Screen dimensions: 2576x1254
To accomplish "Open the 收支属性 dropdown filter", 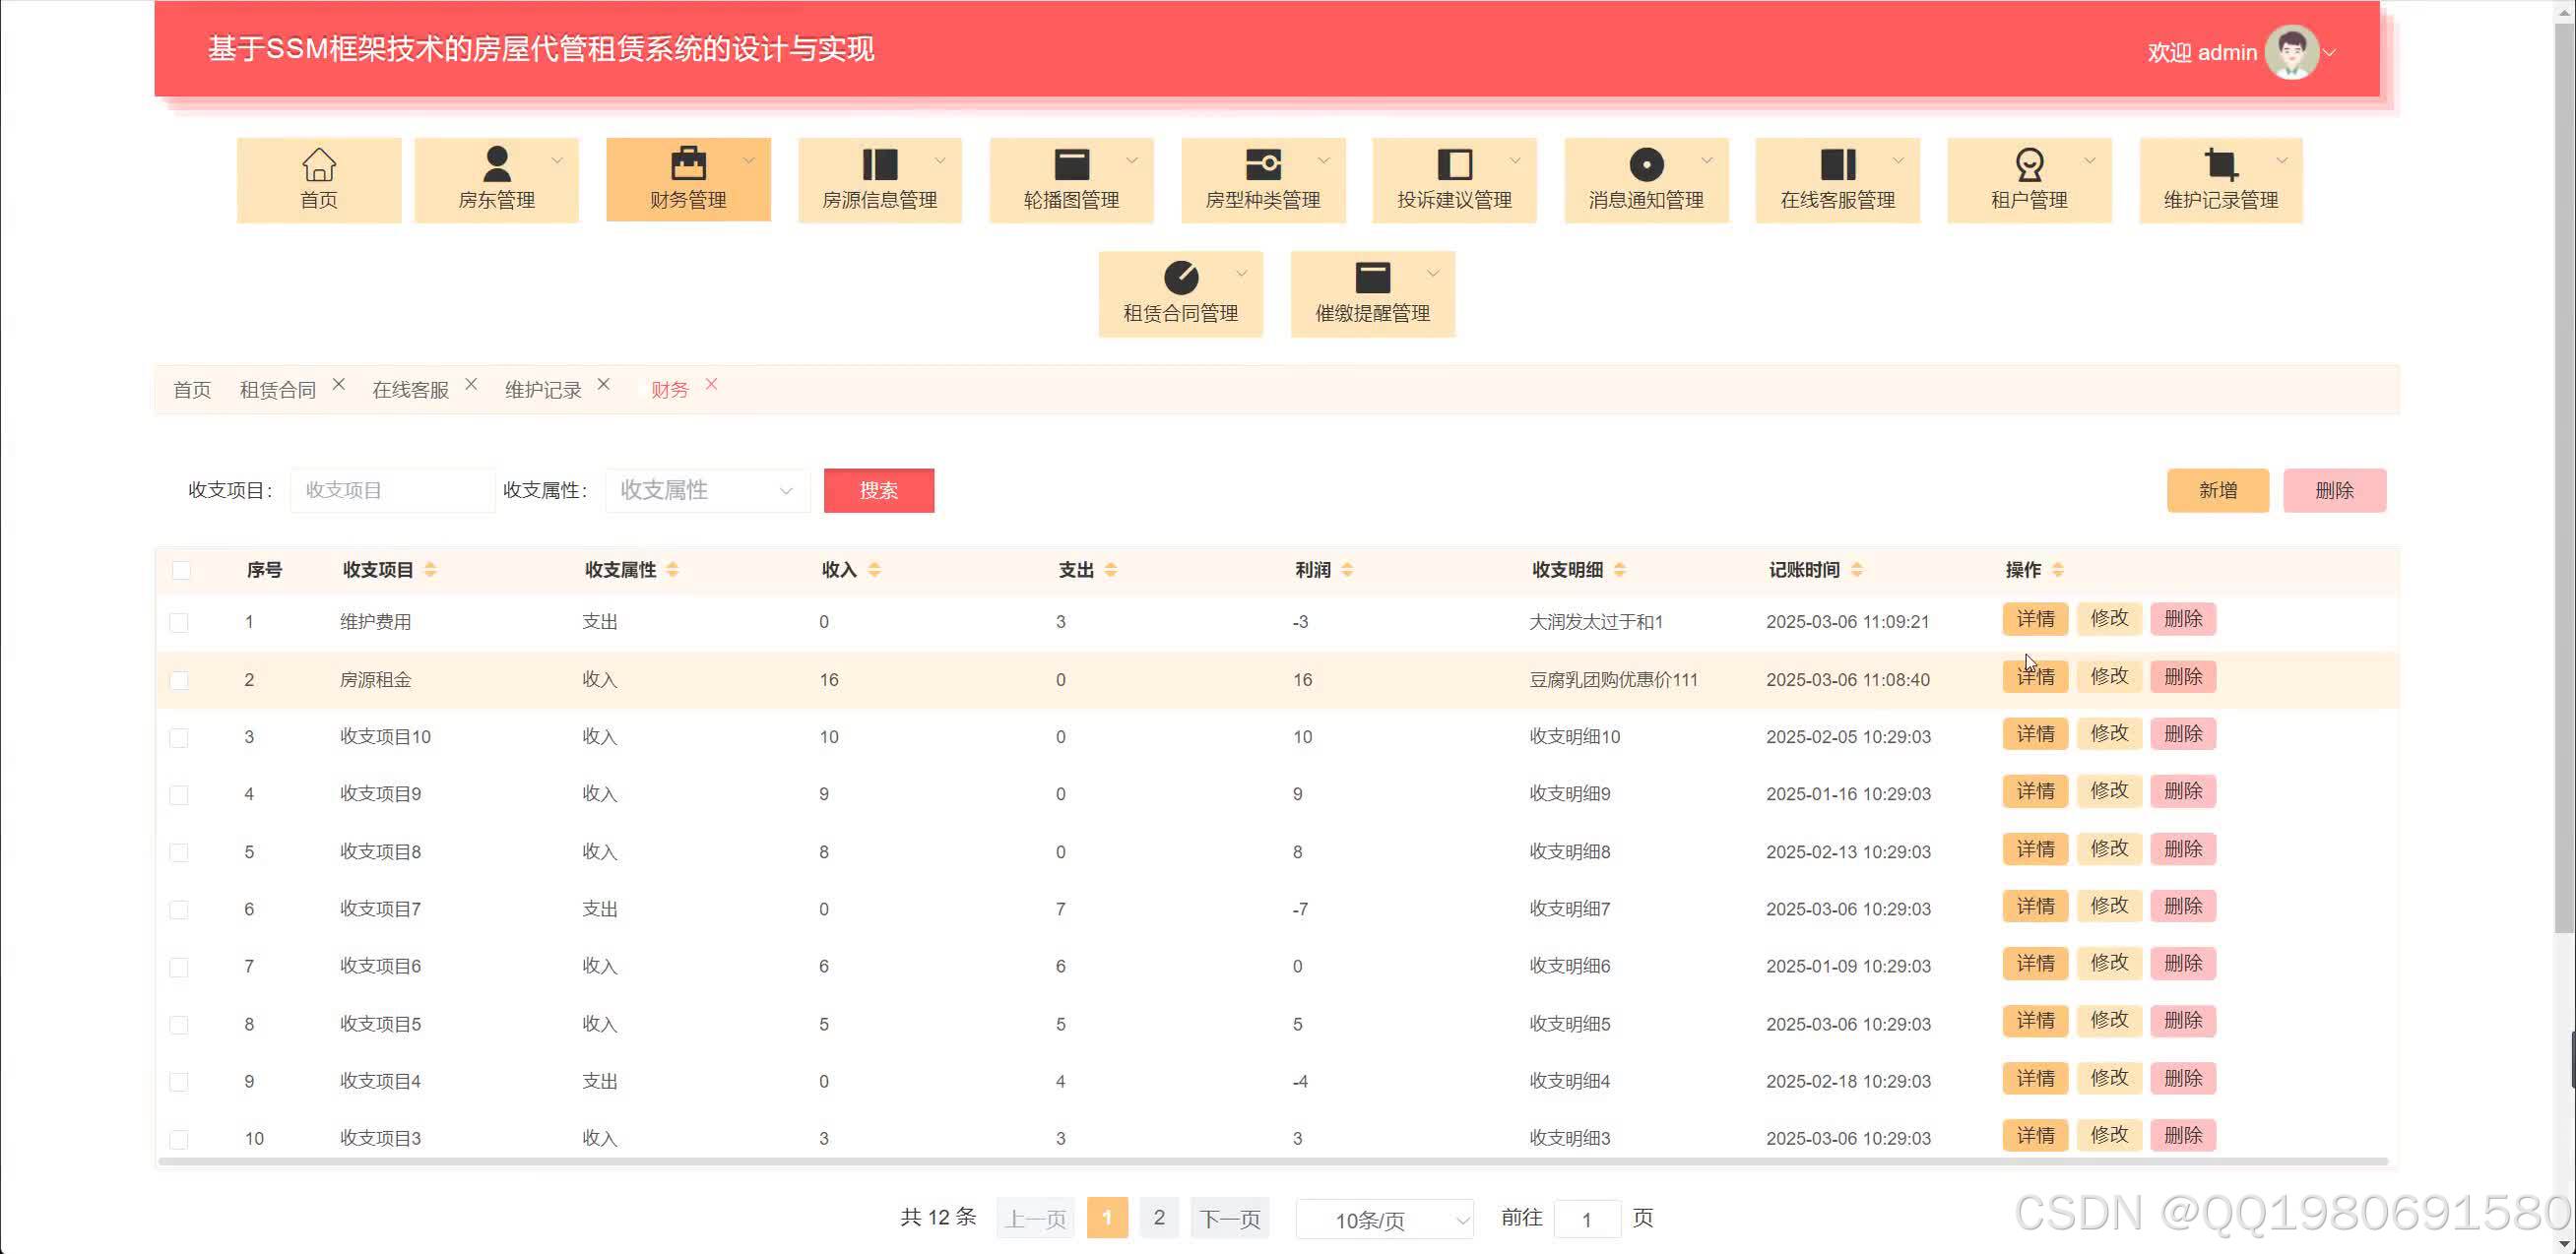I will pyautogui.click(x=706, y=490).
